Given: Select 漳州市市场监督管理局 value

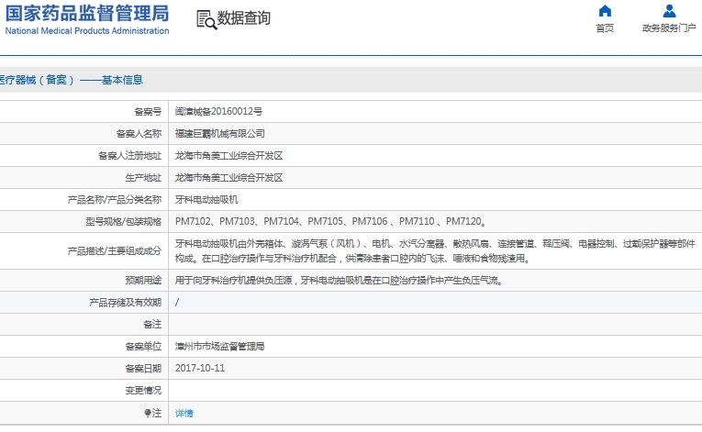Looking at the screenshot, I should click(220, 347).
